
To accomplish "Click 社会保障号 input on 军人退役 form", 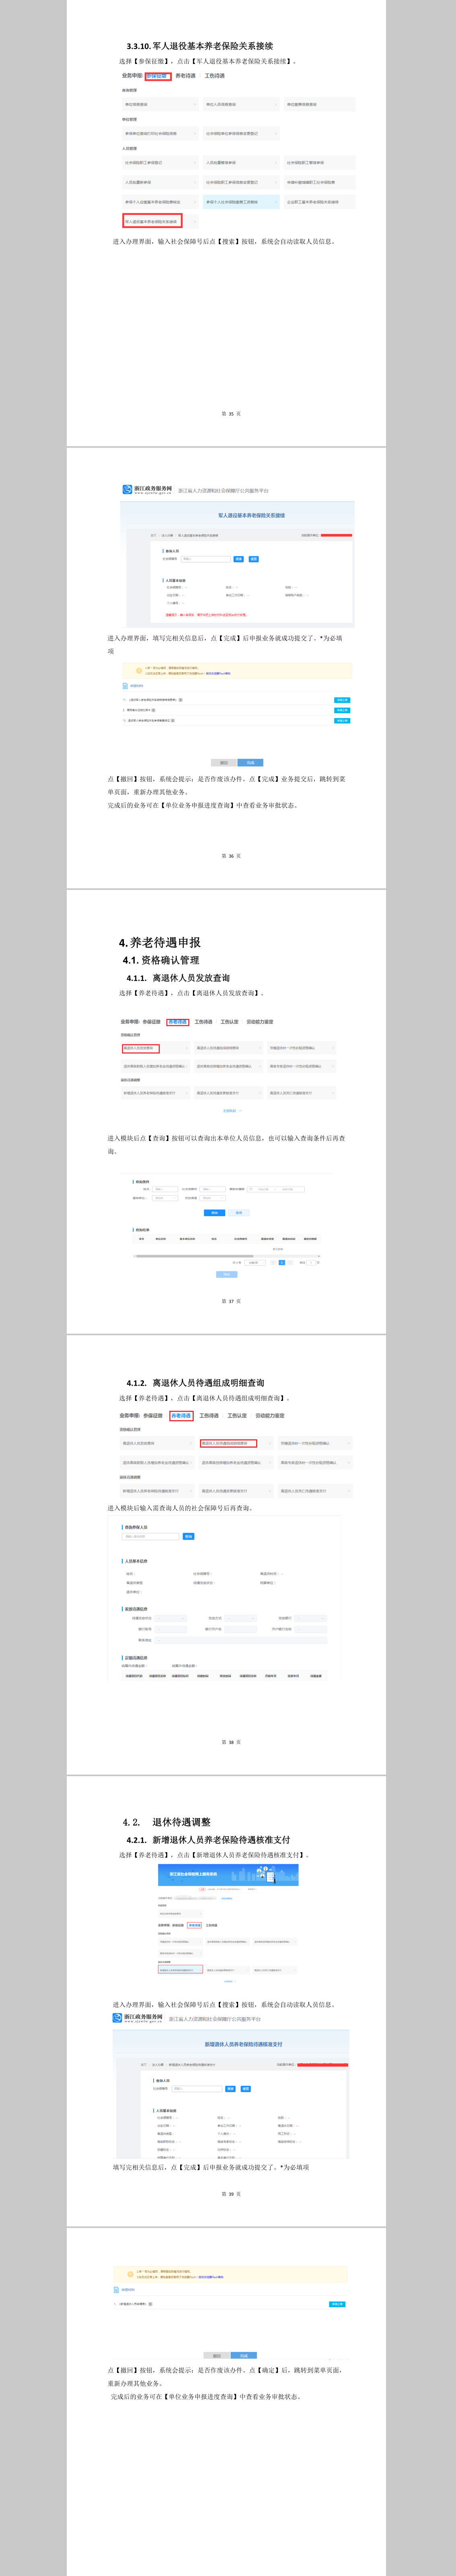I will (205, 559).
